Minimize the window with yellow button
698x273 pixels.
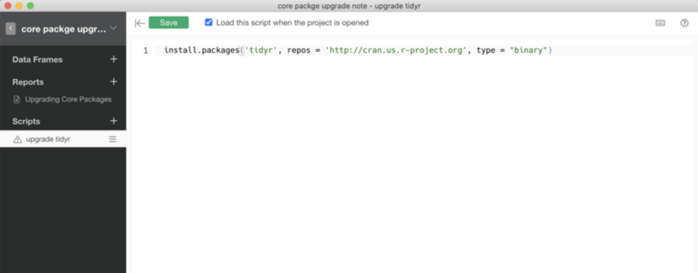(19, 5)
